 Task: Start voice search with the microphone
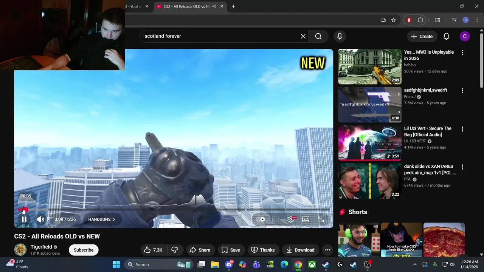(x=340, y=36)
